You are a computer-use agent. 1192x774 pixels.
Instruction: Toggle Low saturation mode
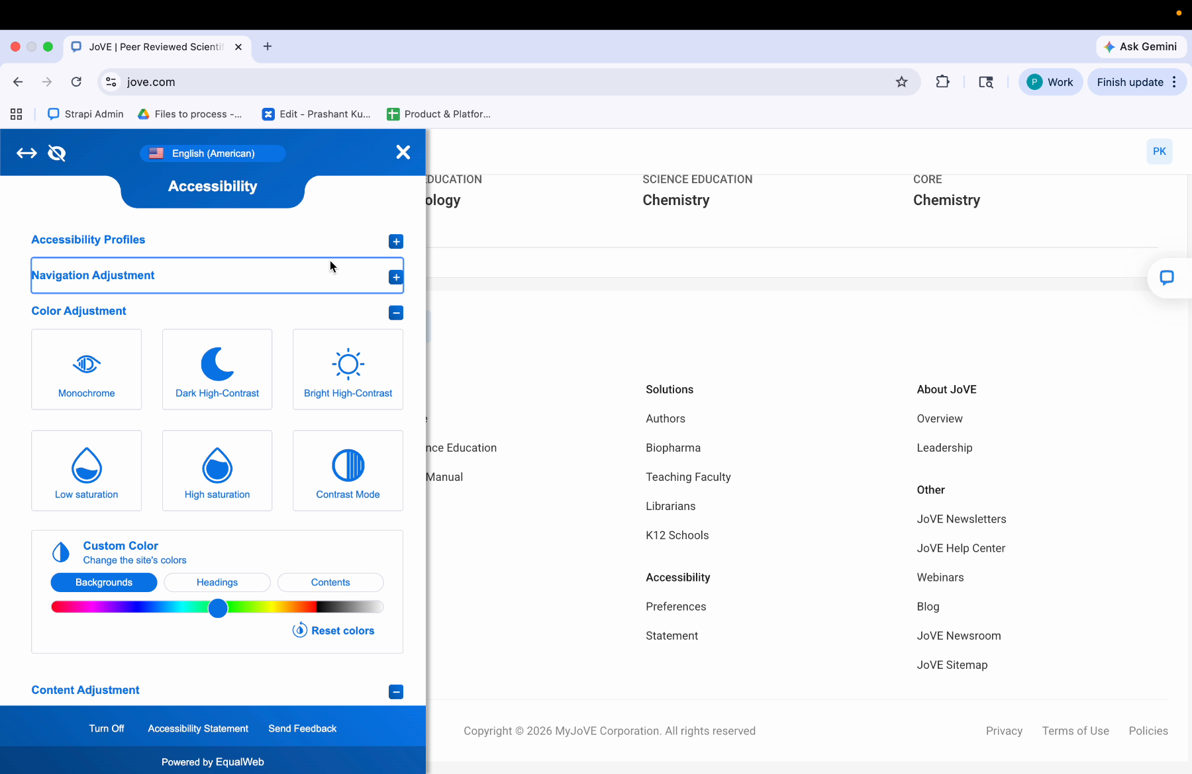point(87,471)
